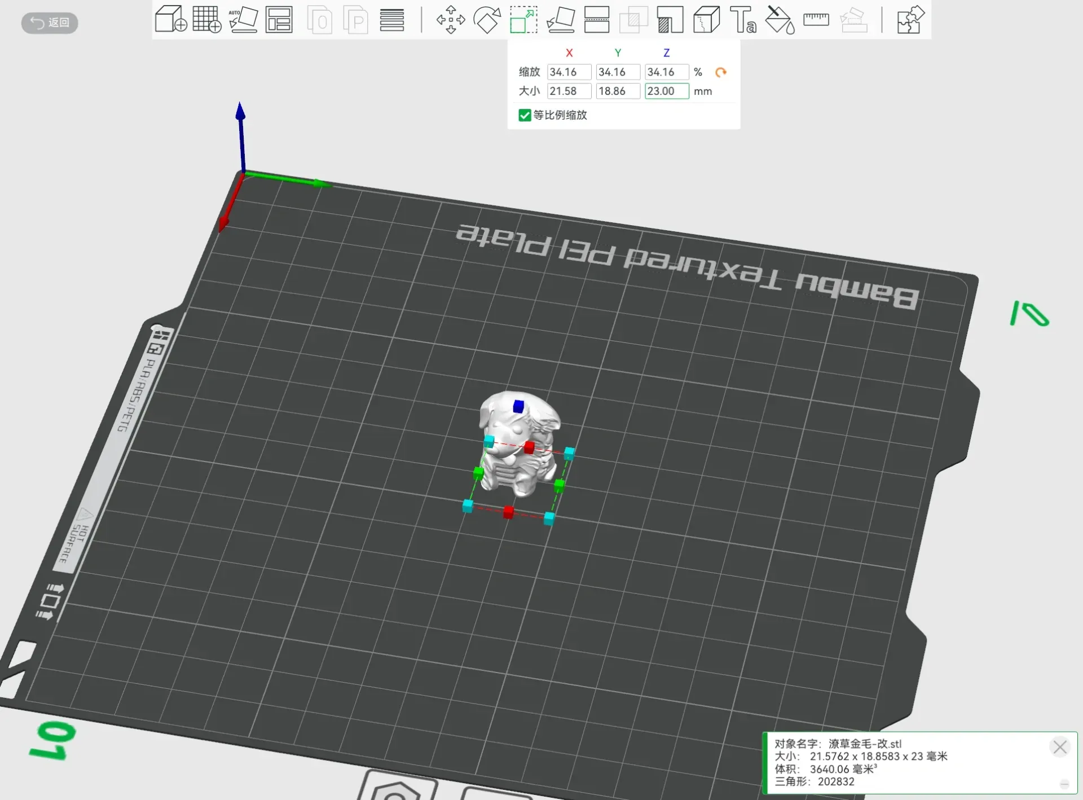Viewport: 1083px width, 800px height.
Task: Click the orange reset scale arrow
Action: coord(720,72)
